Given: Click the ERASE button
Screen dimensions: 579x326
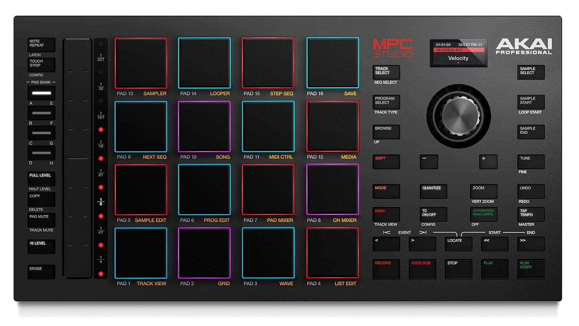Looking at the screenshot, I should tap(41, 272).
